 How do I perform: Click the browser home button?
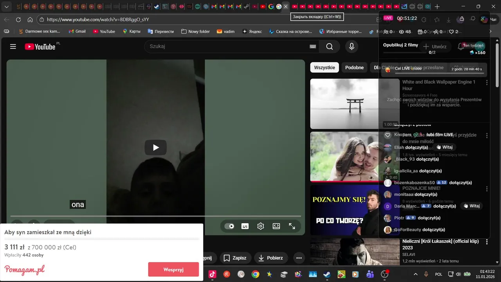(30, 20)
